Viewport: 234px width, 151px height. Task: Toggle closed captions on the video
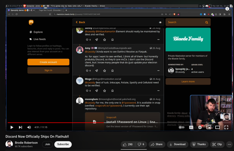[191, 127]
